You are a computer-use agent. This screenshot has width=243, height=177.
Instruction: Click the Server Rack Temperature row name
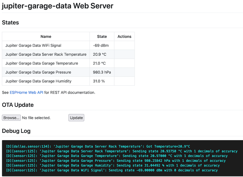[x=46, y=54]
